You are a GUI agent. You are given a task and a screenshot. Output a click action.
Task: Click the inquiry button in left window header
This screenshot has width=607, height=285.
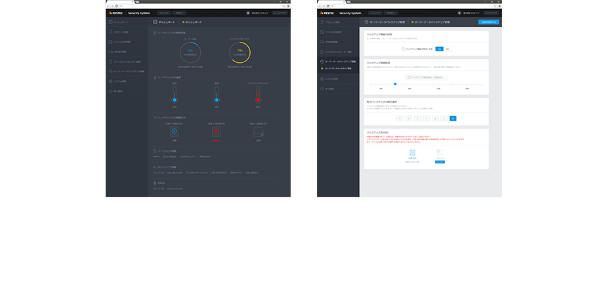[179, 12]
